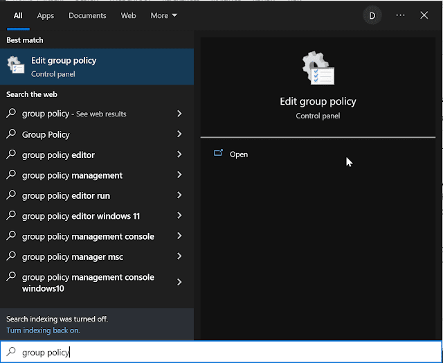
Task: Click the large Edit group policy preview icon
Action: point(318,68)
